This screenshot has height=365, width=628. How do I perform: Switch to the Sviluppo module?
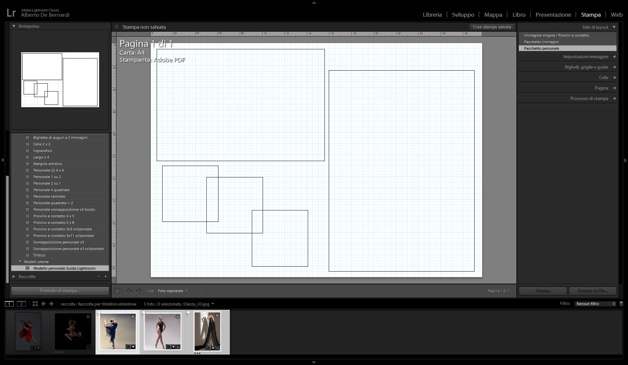point(463,15)
